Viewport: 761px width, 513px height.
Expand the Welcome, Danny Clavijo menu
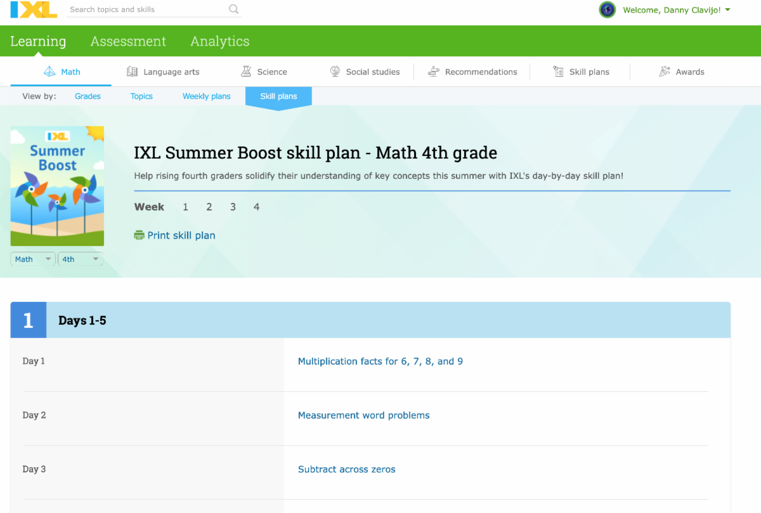pos(677,10)
